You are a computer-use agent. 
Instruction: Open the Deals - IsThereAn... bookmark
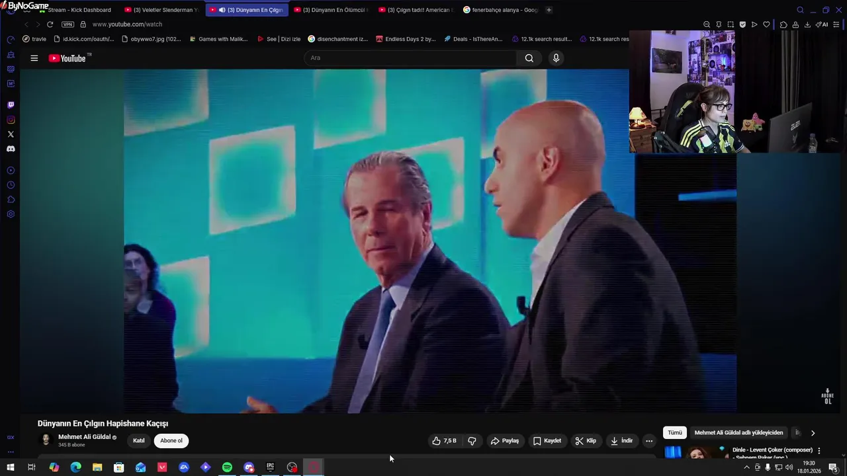tap(473, 39)
